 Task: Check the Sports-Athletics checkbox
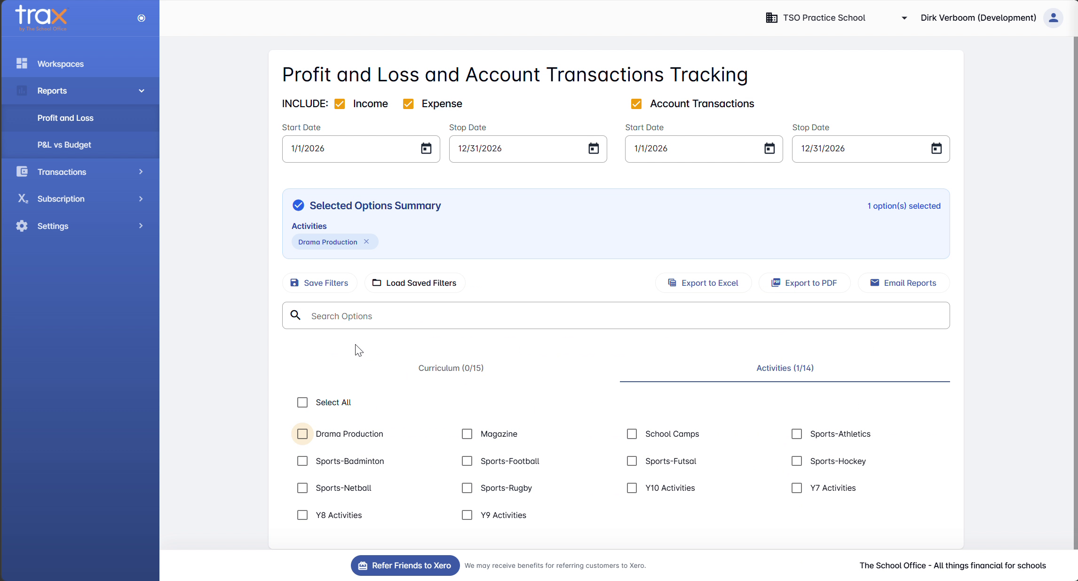(x=797, y=434)
